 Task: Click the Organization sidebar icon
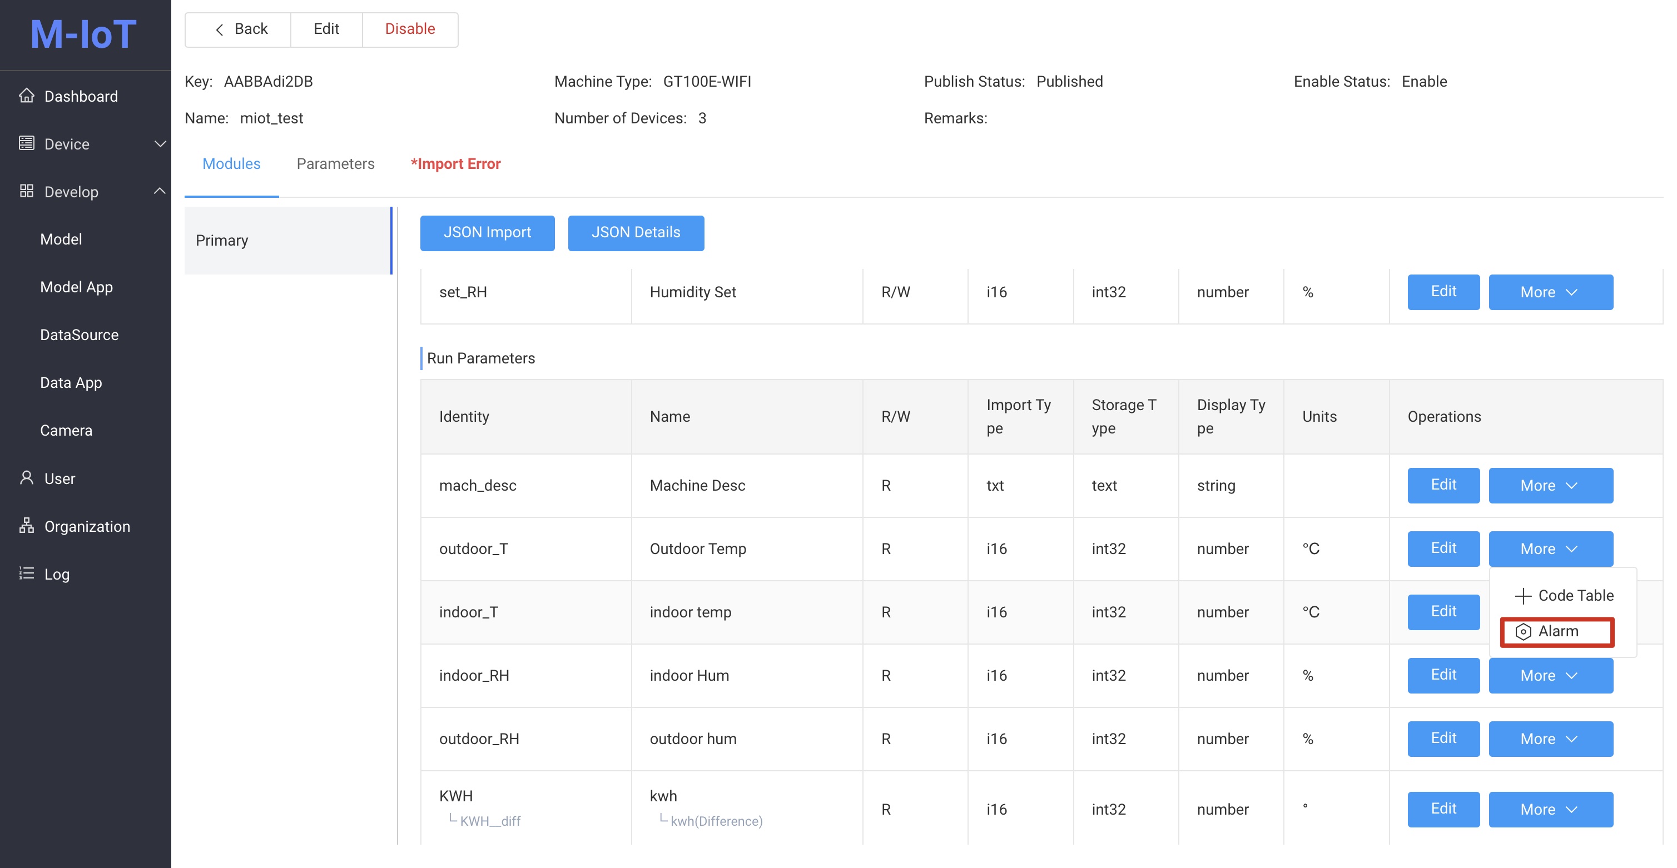click(26, 526)
